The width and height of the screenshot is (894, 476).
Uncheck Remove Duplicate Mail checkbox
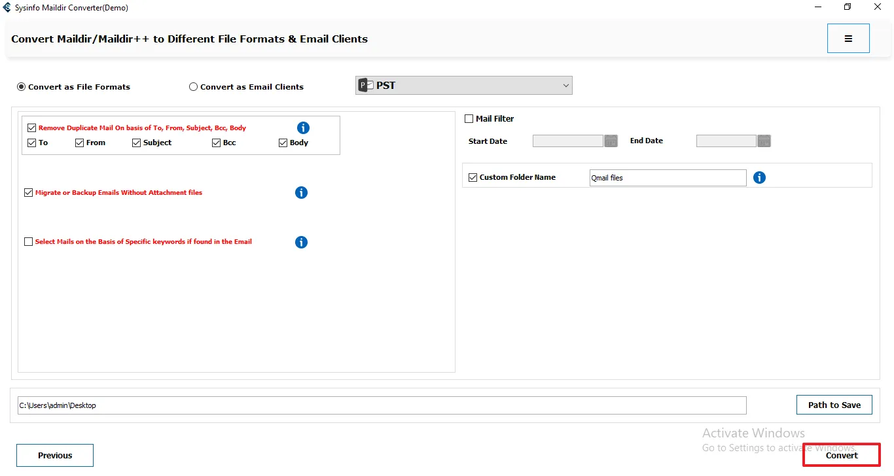pos(31,128)
